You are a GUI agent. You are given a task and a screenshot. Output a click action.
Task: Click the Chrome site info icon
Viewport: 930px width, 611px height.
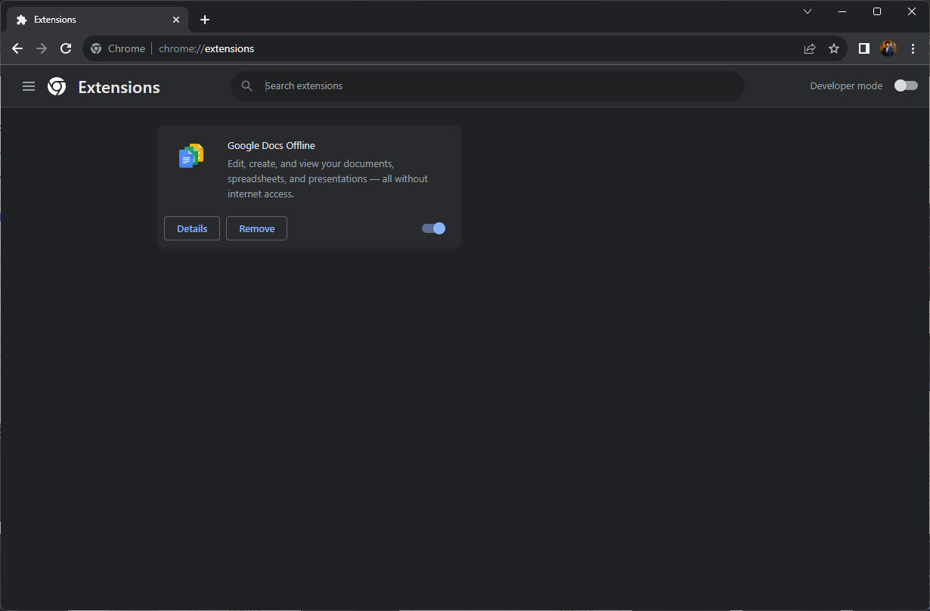click(x=96, y=48)
